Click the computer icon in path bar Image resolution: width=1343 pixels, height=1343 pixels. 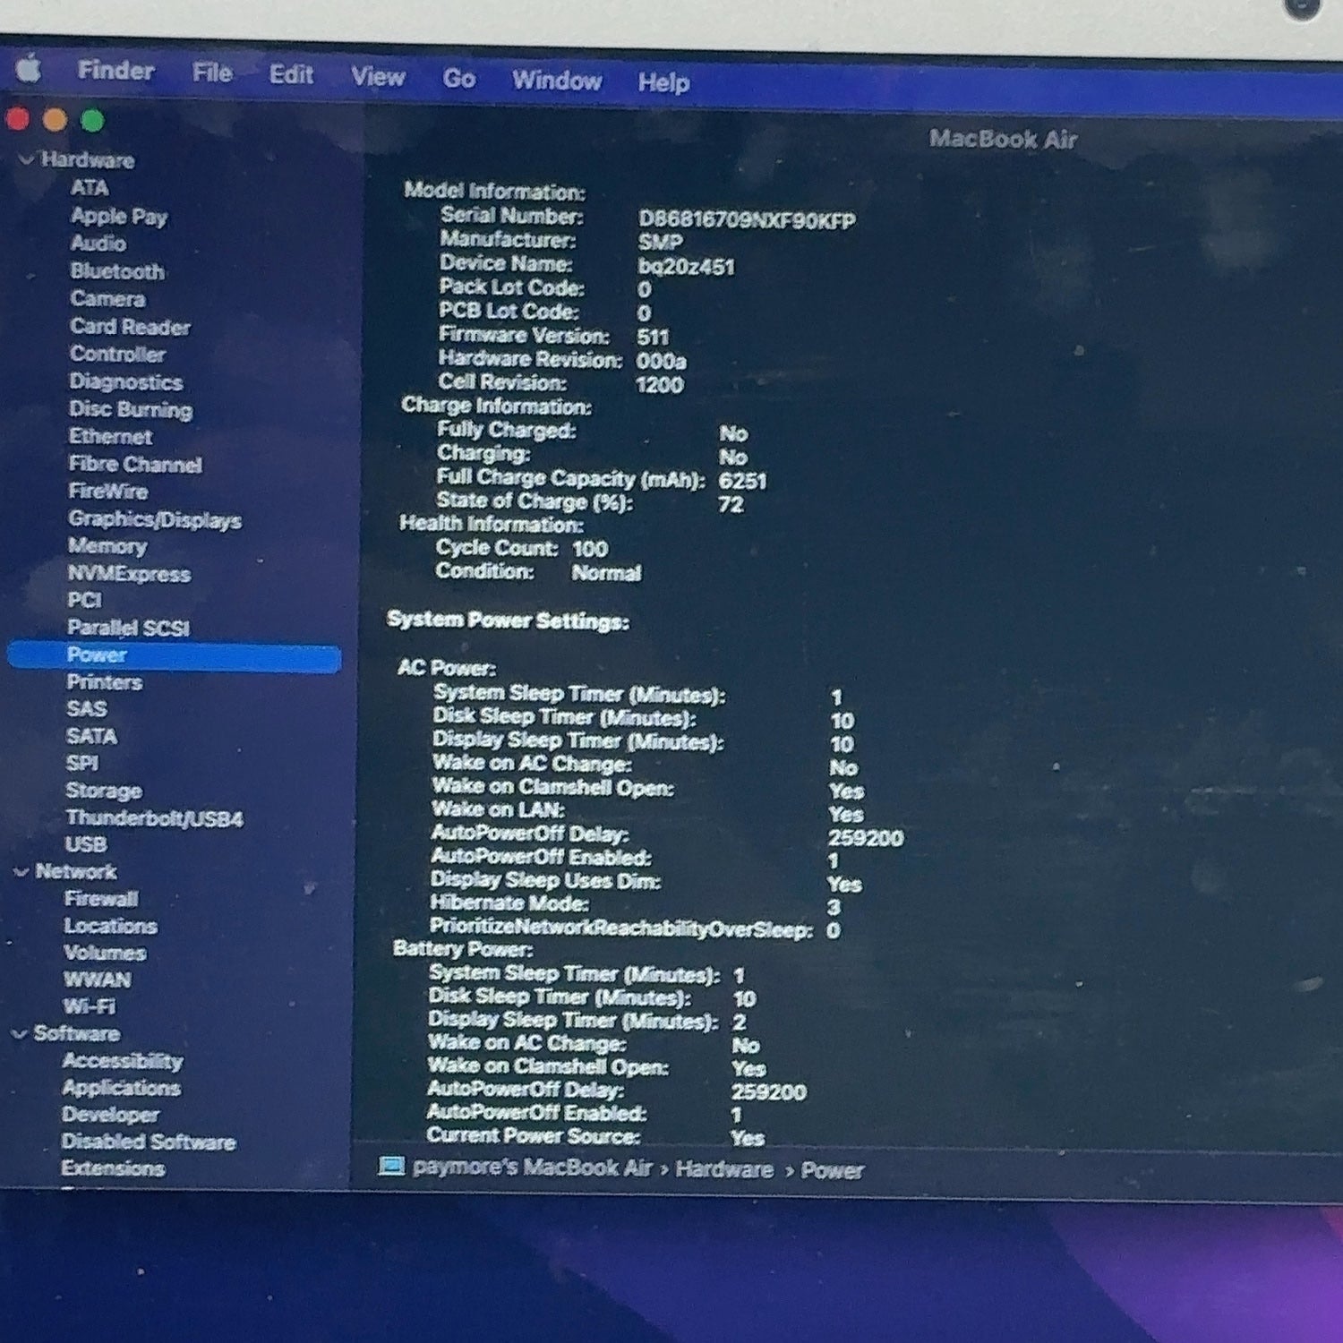click(x=391, y=1166)
